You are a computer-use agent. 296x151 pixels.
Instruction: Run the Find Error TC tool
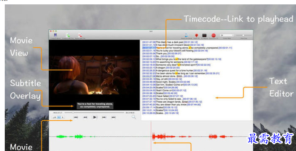point(213,35)
